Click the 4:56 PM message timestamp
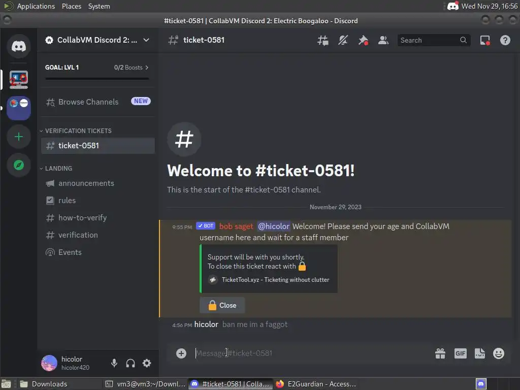 182,325
